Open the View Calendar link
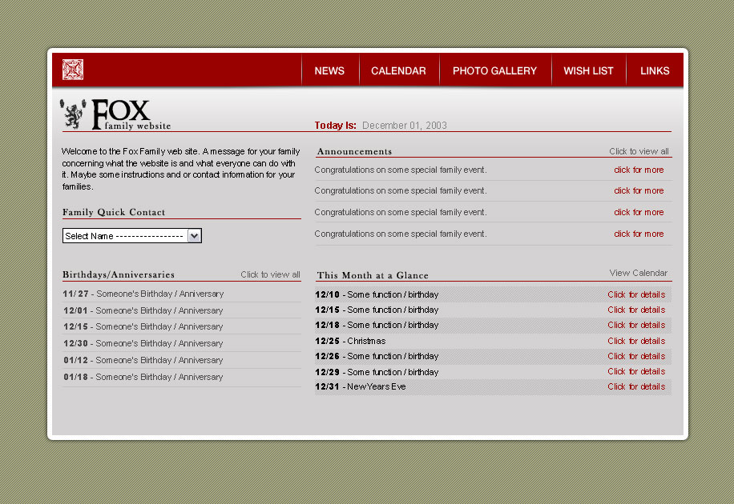The height and width of the screenshot is (504, 734). [x=638, y=273]
